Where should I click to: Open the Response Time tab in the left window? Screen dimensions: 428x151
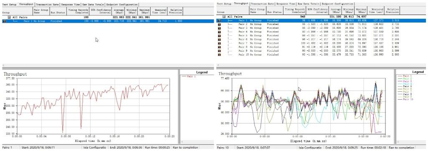71,5
